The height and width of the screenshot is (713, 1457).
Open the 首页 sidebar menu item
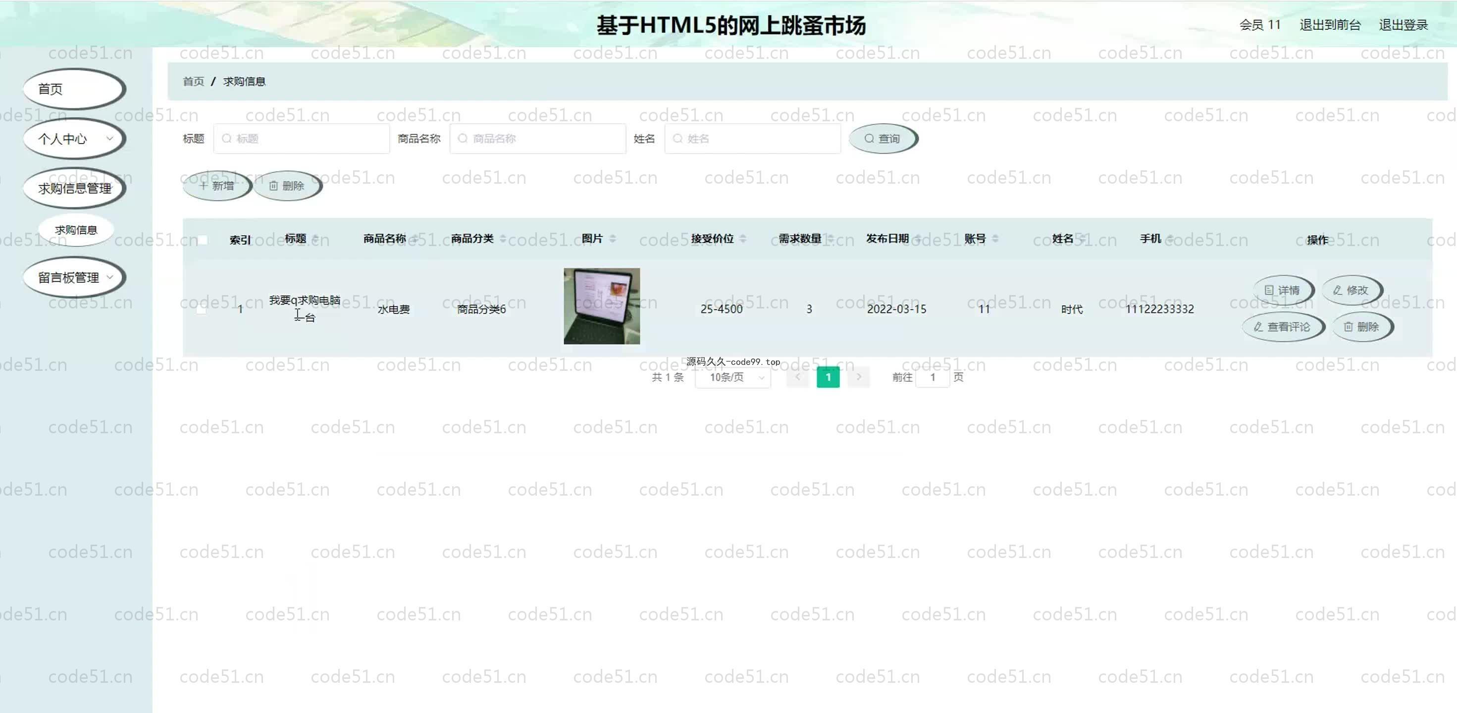pyautogui.click(x=73, y=89)
